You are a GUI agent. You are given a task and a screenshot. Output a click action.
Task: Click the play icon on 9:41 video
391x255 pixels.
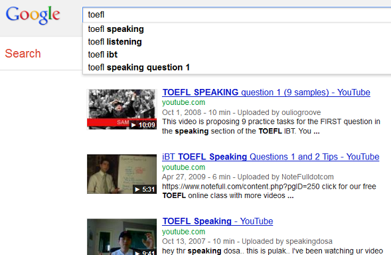(x=137, y=253)
